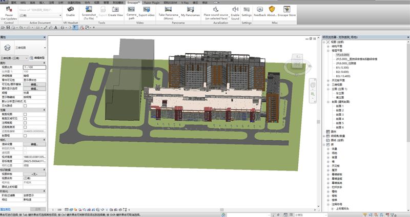Screen dimensions: 410x217
Task: Switch to the Enscape ribbon tab
Action: [133, 3]
